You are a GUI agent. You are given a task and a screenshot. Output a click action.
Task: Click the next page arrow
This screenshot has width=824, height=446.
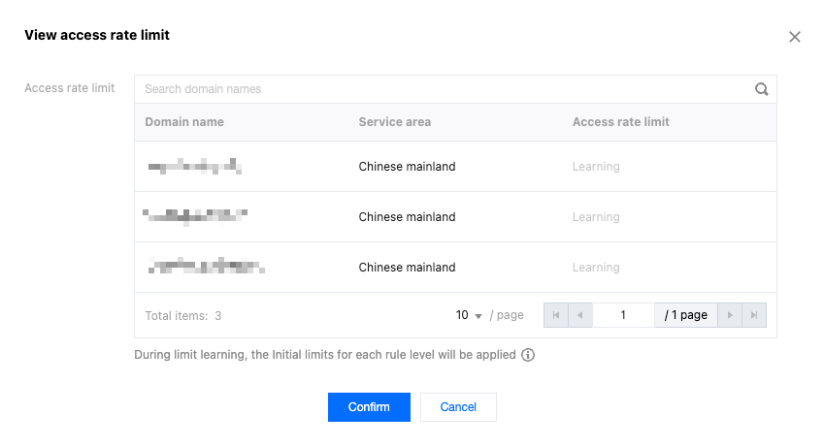click(731, 315)
